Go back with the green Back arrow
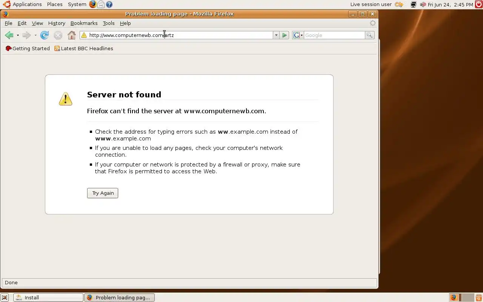Viewport: 483px width, 302px height. coord(9,35)
